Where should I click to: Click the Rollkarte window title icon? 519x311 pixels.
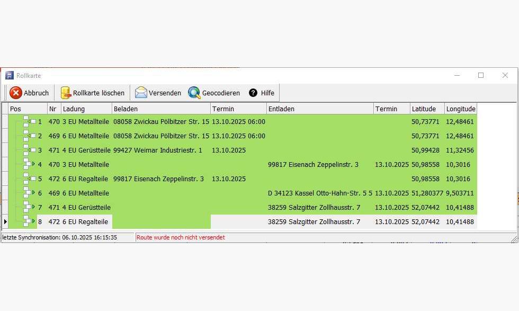[10, 75]
